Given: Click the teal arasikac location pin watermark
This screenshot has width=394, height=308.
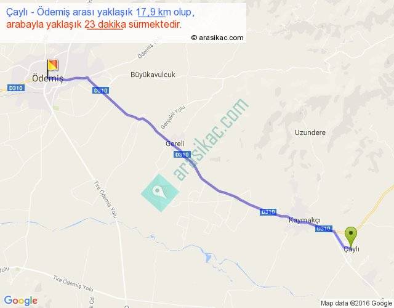Looking at the screenshot, I should (160, 193).
